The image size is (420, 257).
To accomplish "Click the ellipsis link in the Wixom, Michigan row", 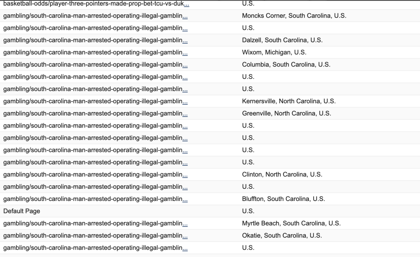I will pyautogui.click(x=185, y=53).
